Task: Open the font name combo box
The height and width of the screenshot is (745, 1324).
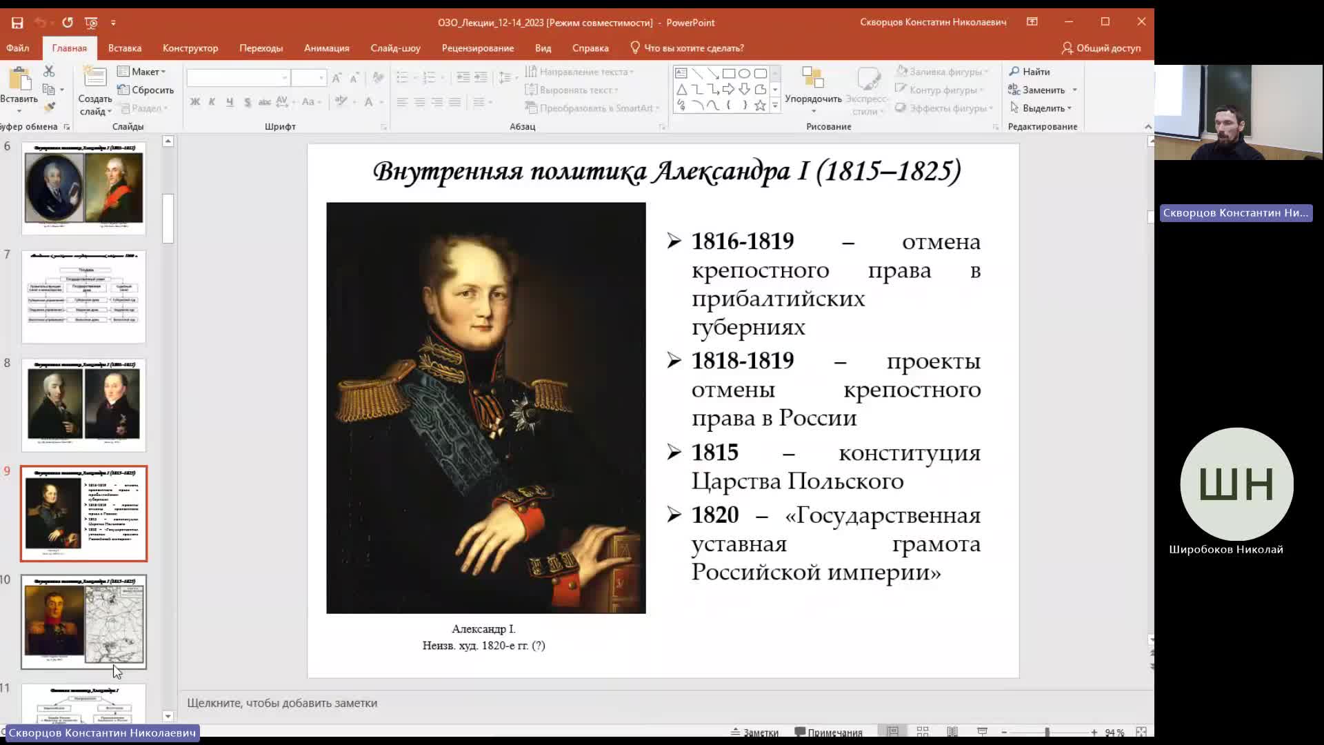Action: point(237,78)
